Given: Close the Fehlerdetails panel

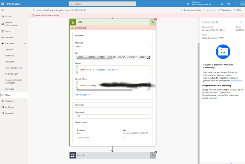Looking at the screenshot, I should [241, 22].
